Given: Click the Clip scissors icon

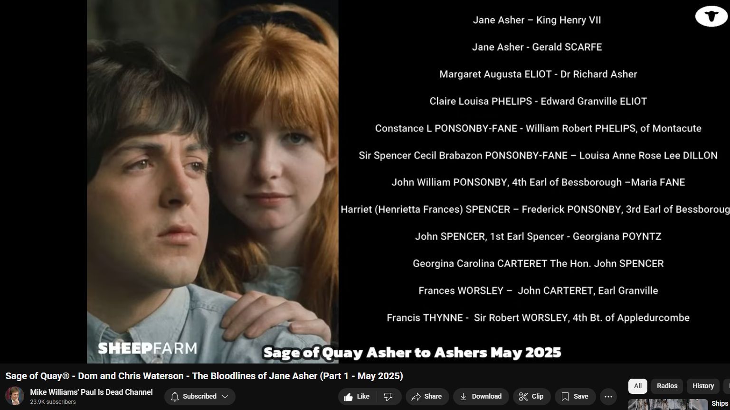Looking at the screenshot, I should click(x=523, y=397).
